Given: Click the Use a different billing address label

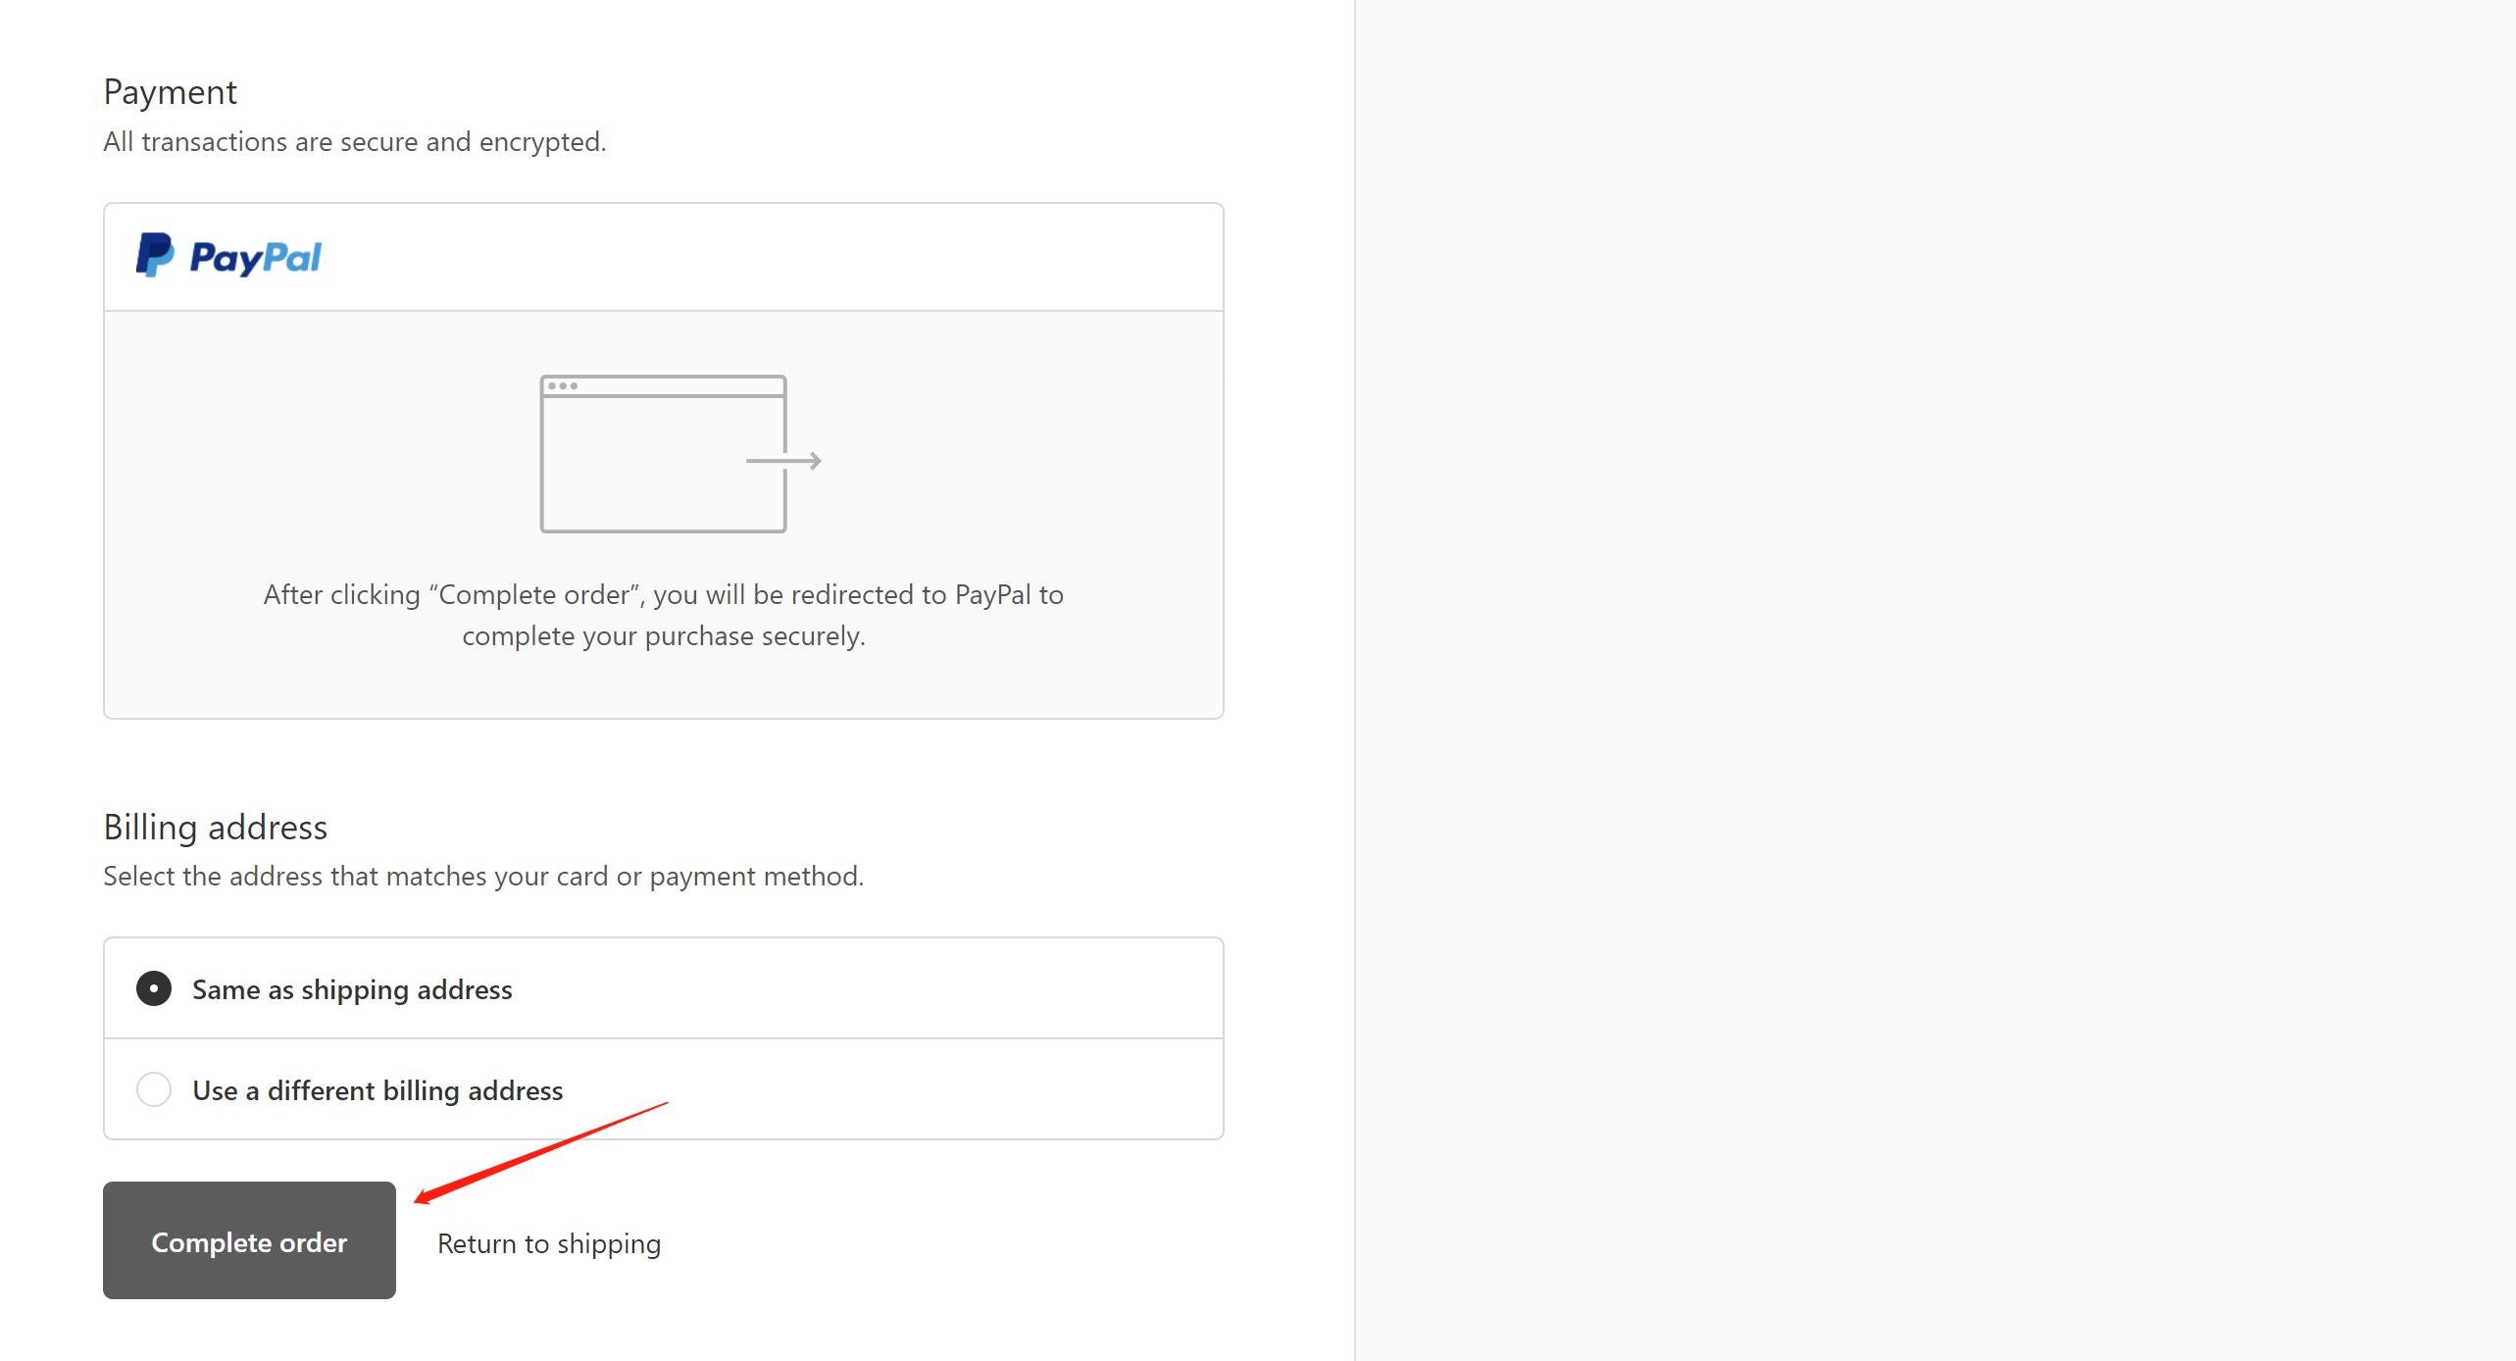Looking at the screenshot, I should [x=377, y=1090].
